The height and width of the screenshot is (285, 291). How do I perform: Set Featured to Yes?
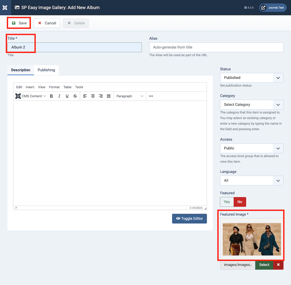pyautogui.click(x=227, y=202)
